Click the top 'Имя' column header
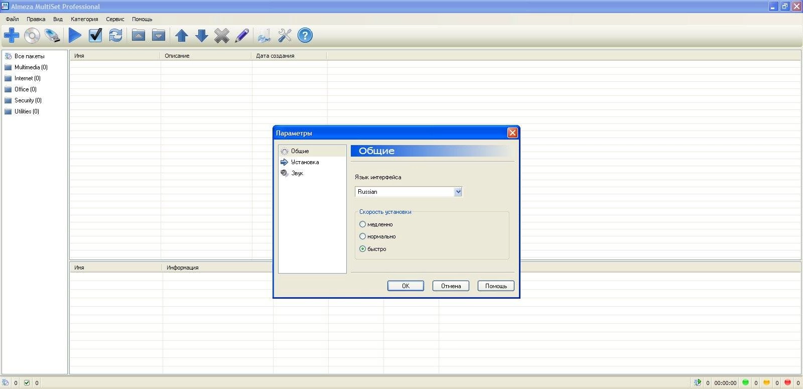The image size is (803, 389). coord(115,56)
